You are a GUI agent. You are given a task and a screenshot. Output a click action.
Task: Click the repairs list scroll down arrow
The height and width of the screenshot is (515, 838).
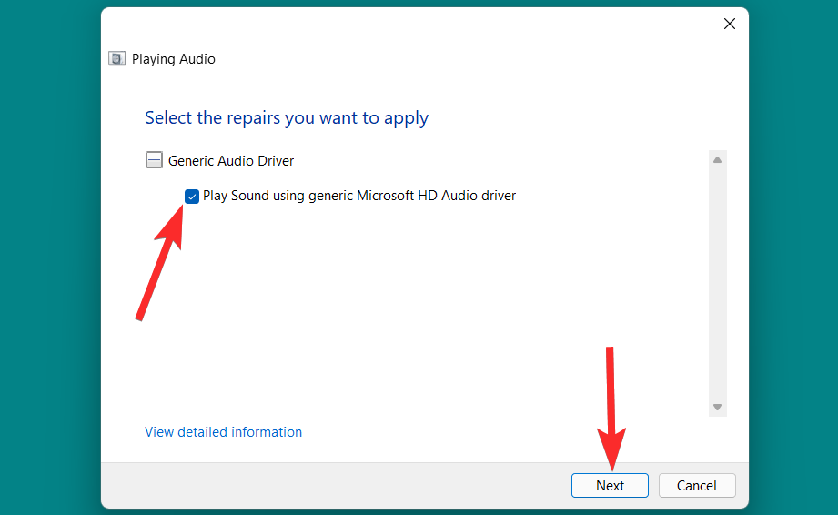pos(717,407)
